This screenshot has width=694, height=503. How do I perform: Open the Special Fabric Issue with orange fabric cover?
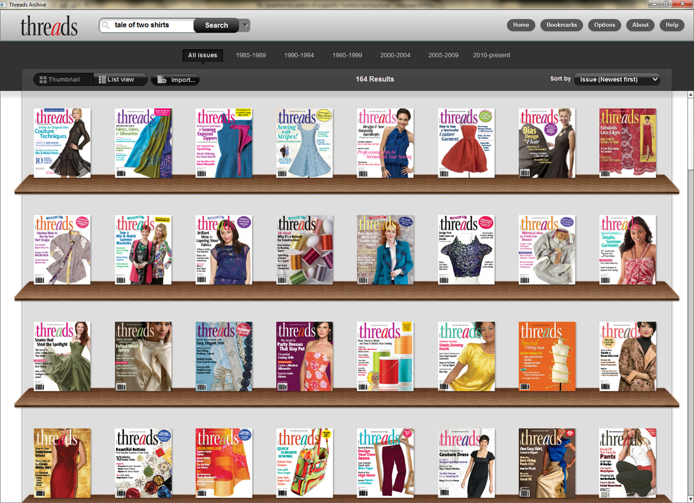tap(224, 464)
